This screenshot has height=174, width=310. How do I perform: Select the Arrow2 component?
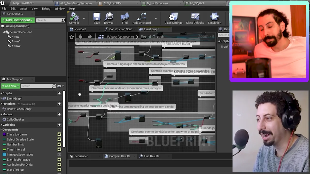16,46
